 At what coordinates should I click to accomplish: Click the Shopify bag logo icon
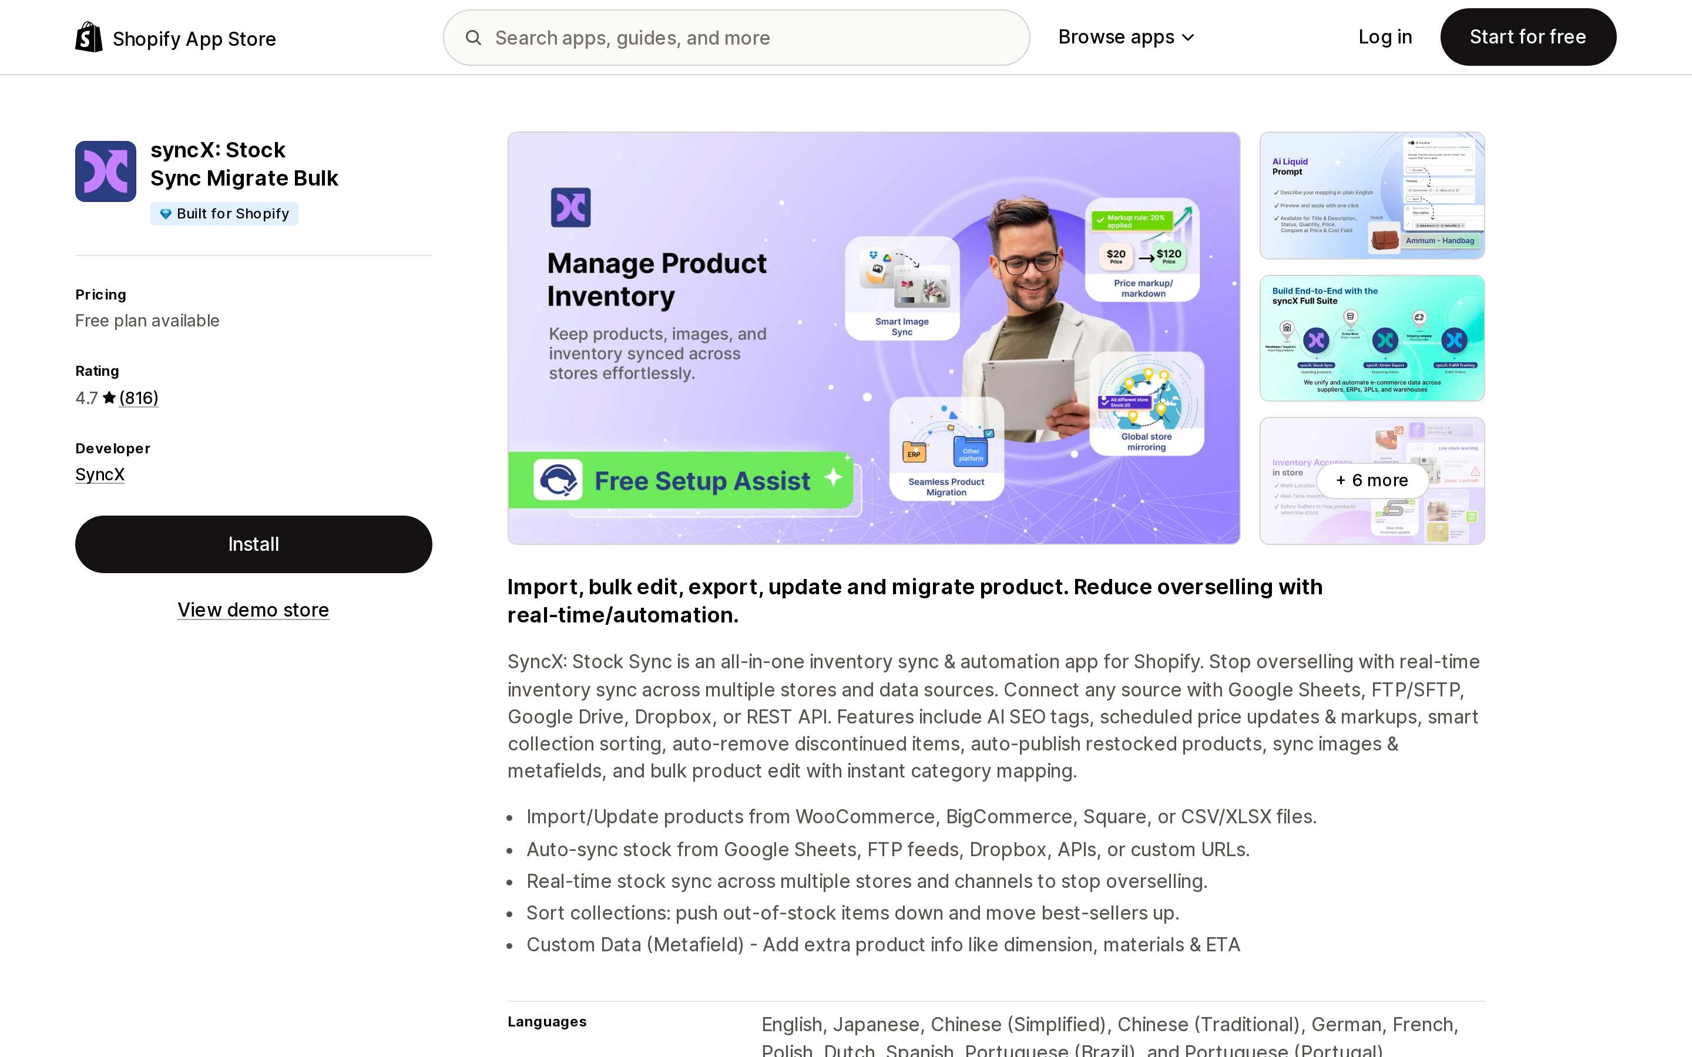tap(89, 37)
